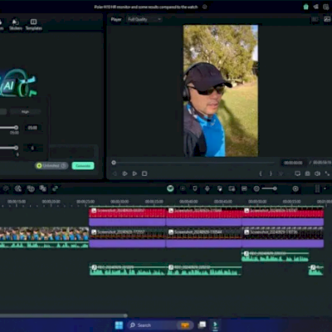Image resolution: width=332 pixels, height=332 pixels.
Task: Adjust the count slider handle below duration
Action: pos(17,148)
